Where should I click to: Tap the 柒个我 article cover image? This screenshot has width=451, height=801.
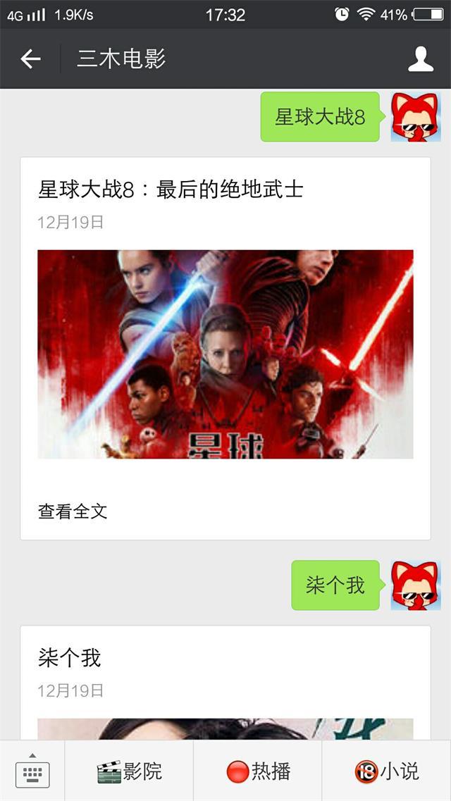pos(225,729)
